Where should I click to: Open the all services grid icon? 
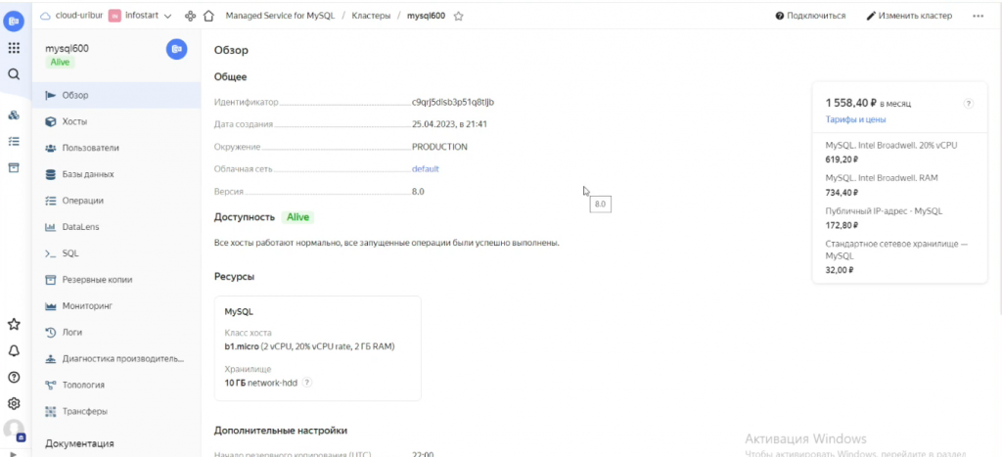[14, 48]
